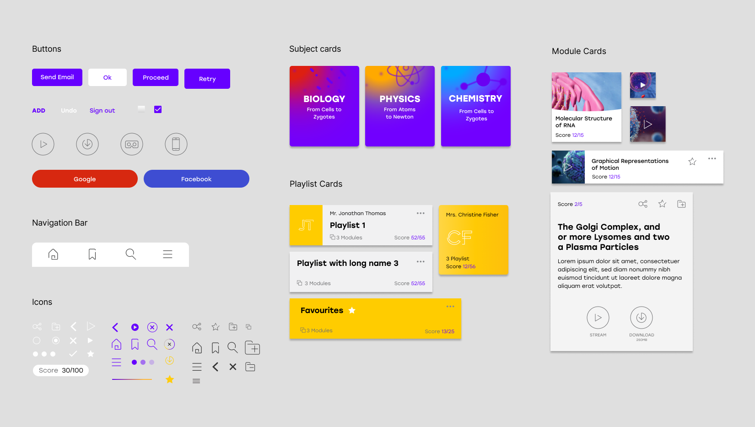Open hamburger menu in navigation bar

(x=168, y=254)
